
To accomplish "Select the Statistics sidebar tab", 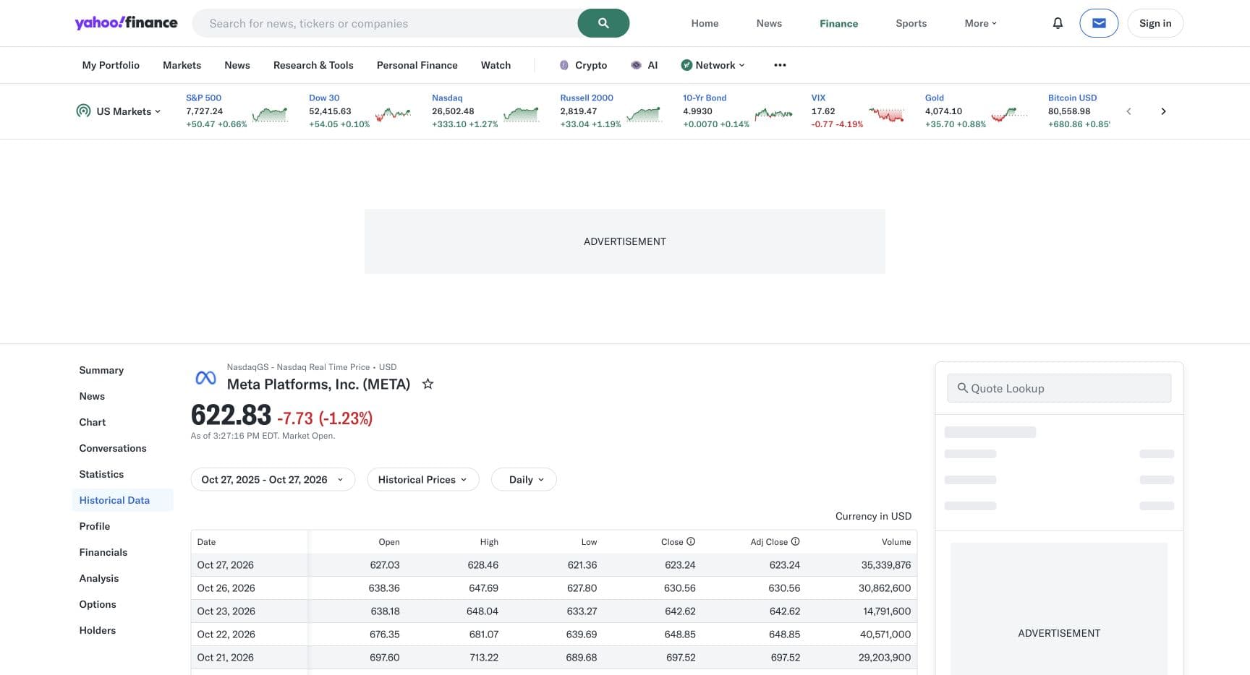I will 101,474.
